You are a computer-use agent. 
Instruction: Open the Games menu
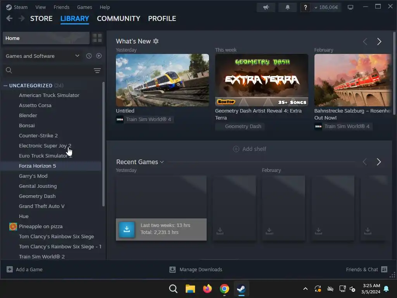tap(85, 7)
